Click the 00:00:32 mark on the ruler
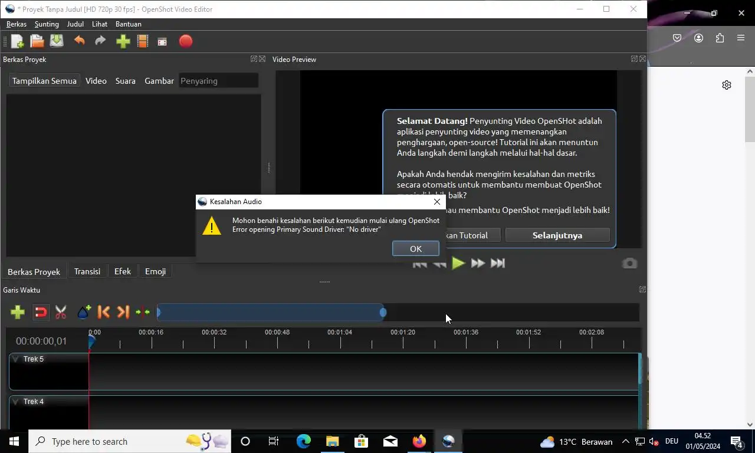 click(214, 332)
